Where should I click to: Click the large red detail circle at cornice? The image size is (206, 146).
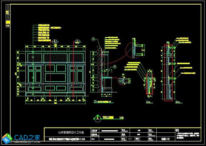pyautogui.click(x=133, y=50)
